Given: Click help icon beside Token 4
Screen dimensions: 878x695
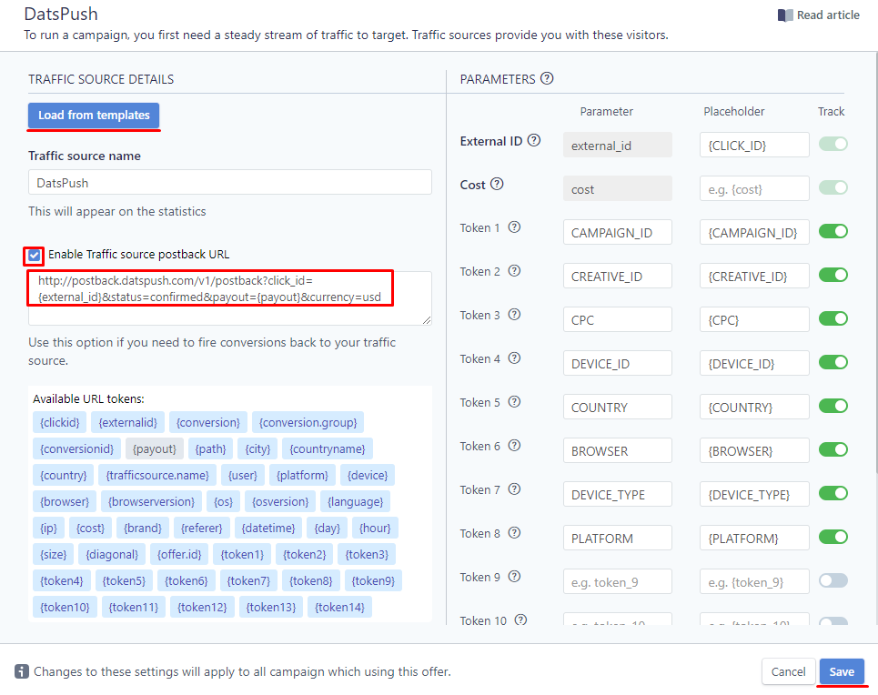Looking at the screenshot, I should click(514, 358).
